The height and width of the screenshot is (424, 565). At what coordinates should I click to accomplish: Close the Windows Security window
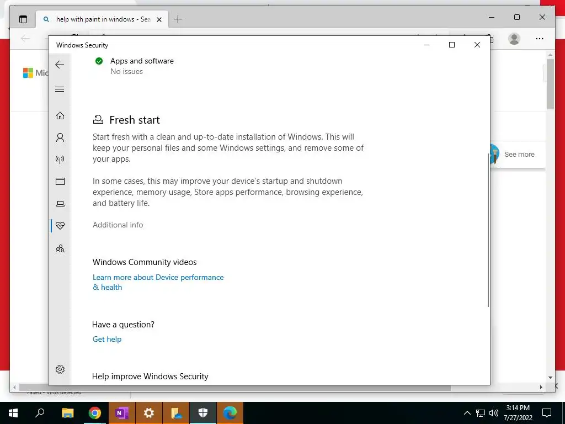tap(477, 45)
